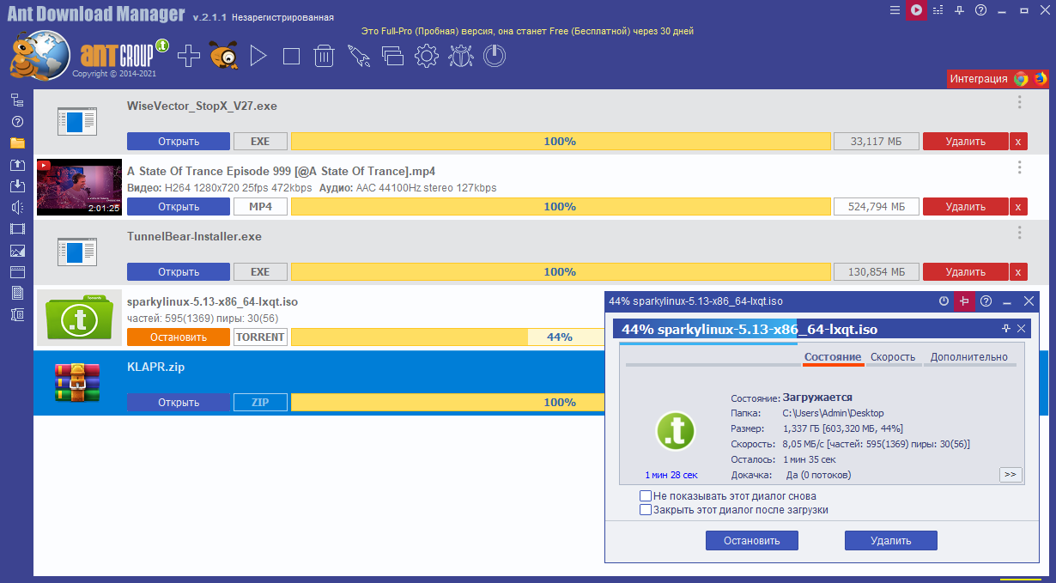The width and height of the screenshot is (1056, 583).
Task: Toggle the red pin in dialog title bar
Action: coord(965,301)
